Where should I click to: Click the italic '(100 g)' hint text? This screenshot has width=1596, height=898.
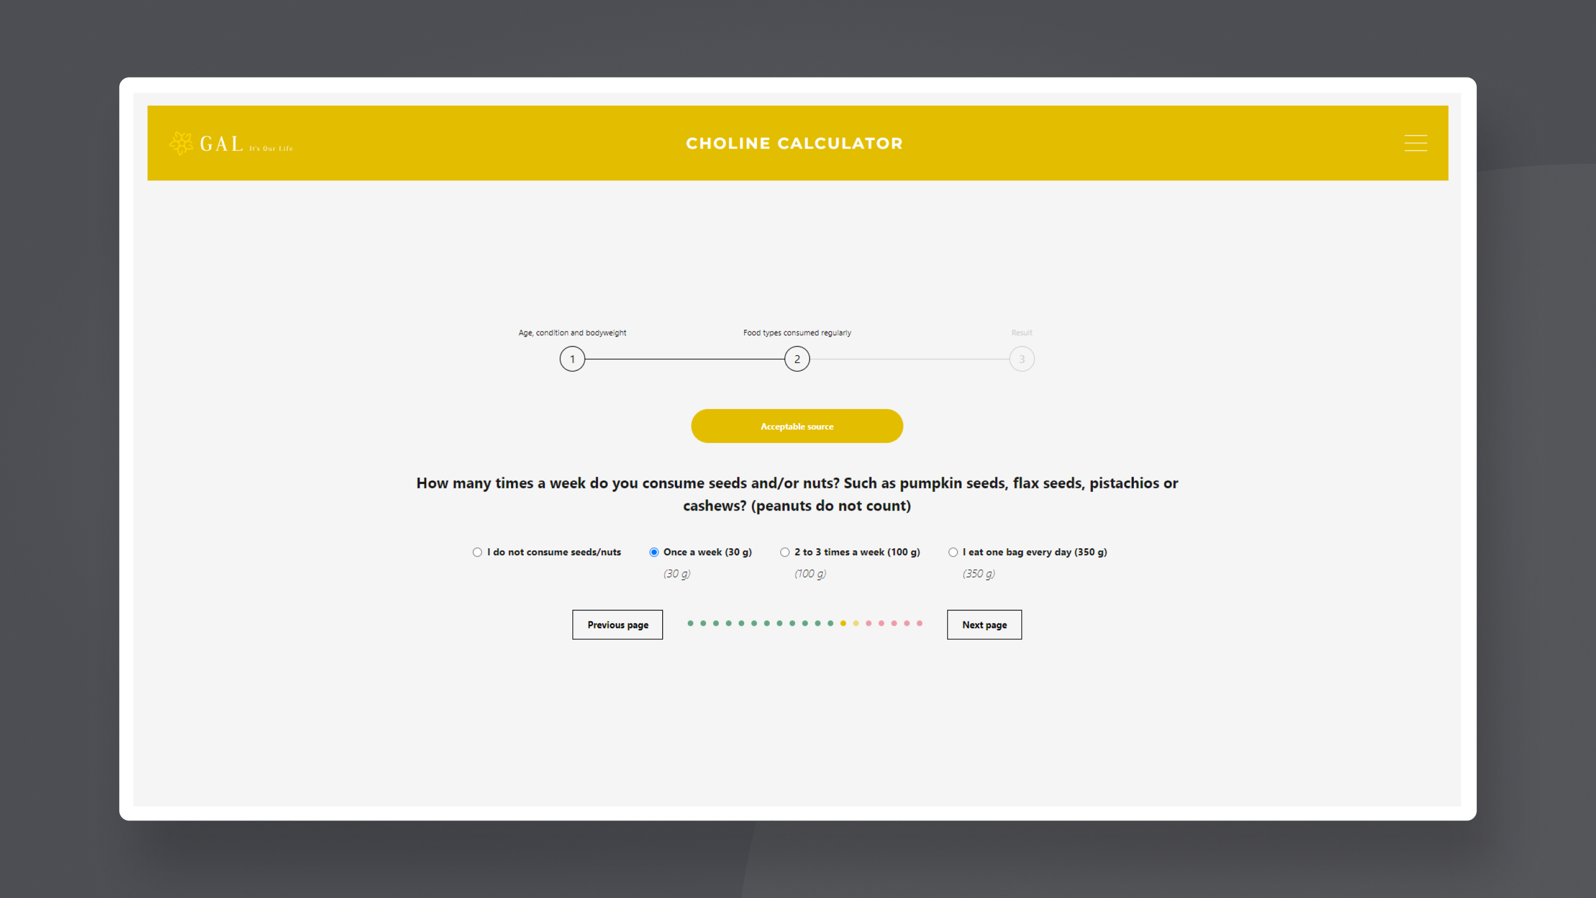810,574
